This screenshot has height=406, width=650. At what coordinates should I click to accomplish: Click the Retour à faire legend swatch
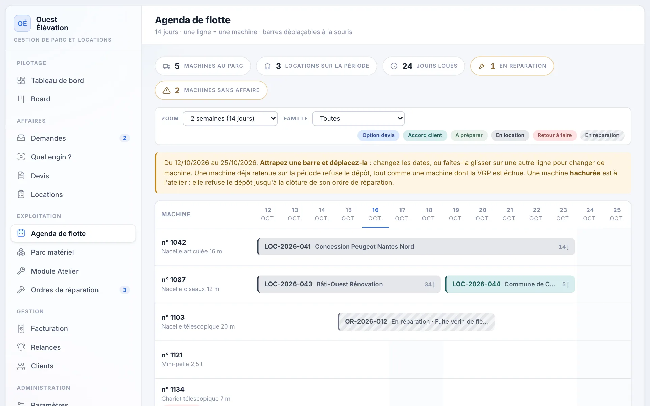click(555, 135)
